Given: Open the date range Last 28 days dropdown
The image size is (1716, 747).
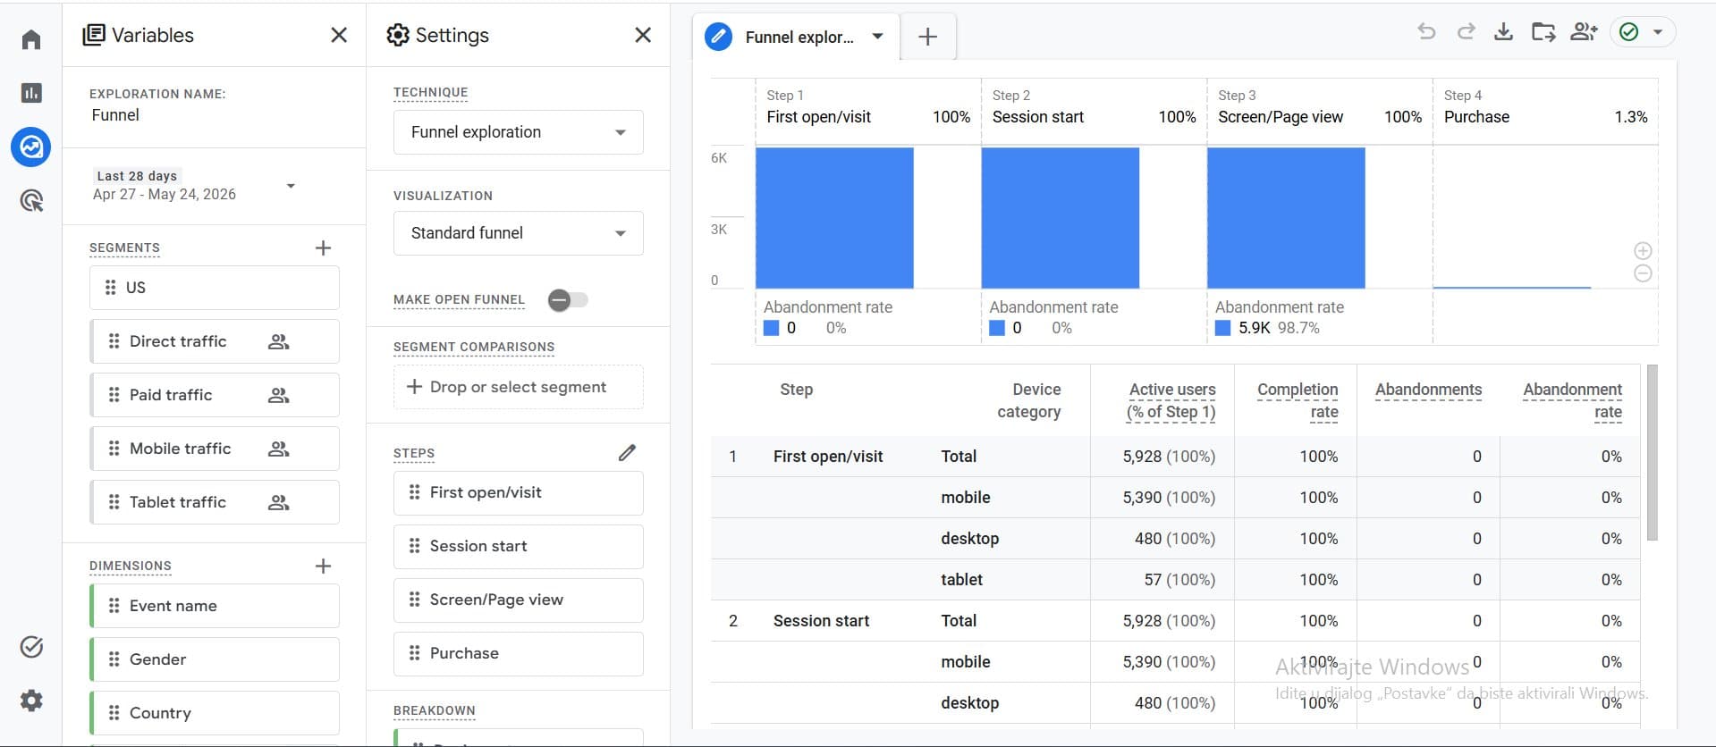Looking at the screenshot, I should [195, 186].
